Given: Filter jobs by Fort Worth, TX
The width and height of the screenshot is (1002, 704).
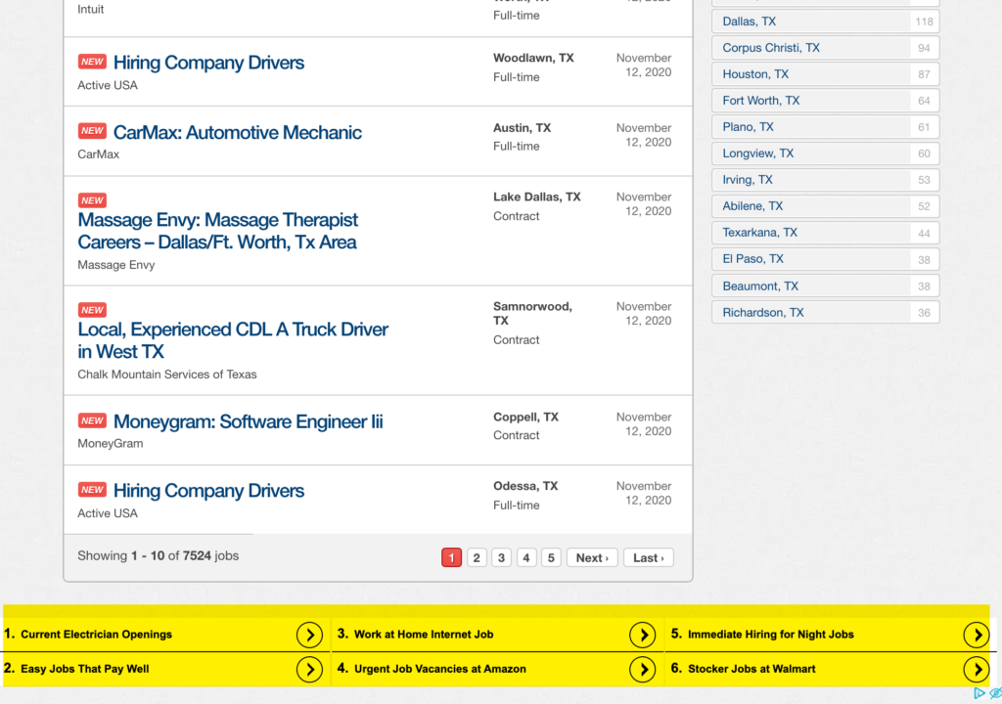Looking at the screenshot, I should coord(825,101).
